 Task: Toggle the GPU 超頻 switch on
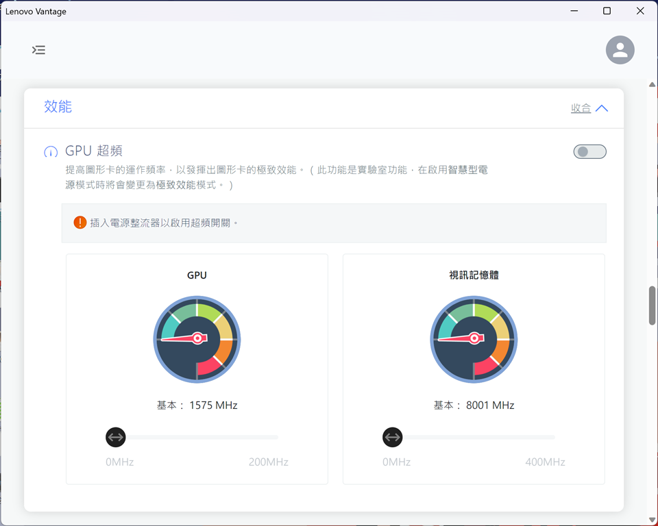tap(589, 151)
